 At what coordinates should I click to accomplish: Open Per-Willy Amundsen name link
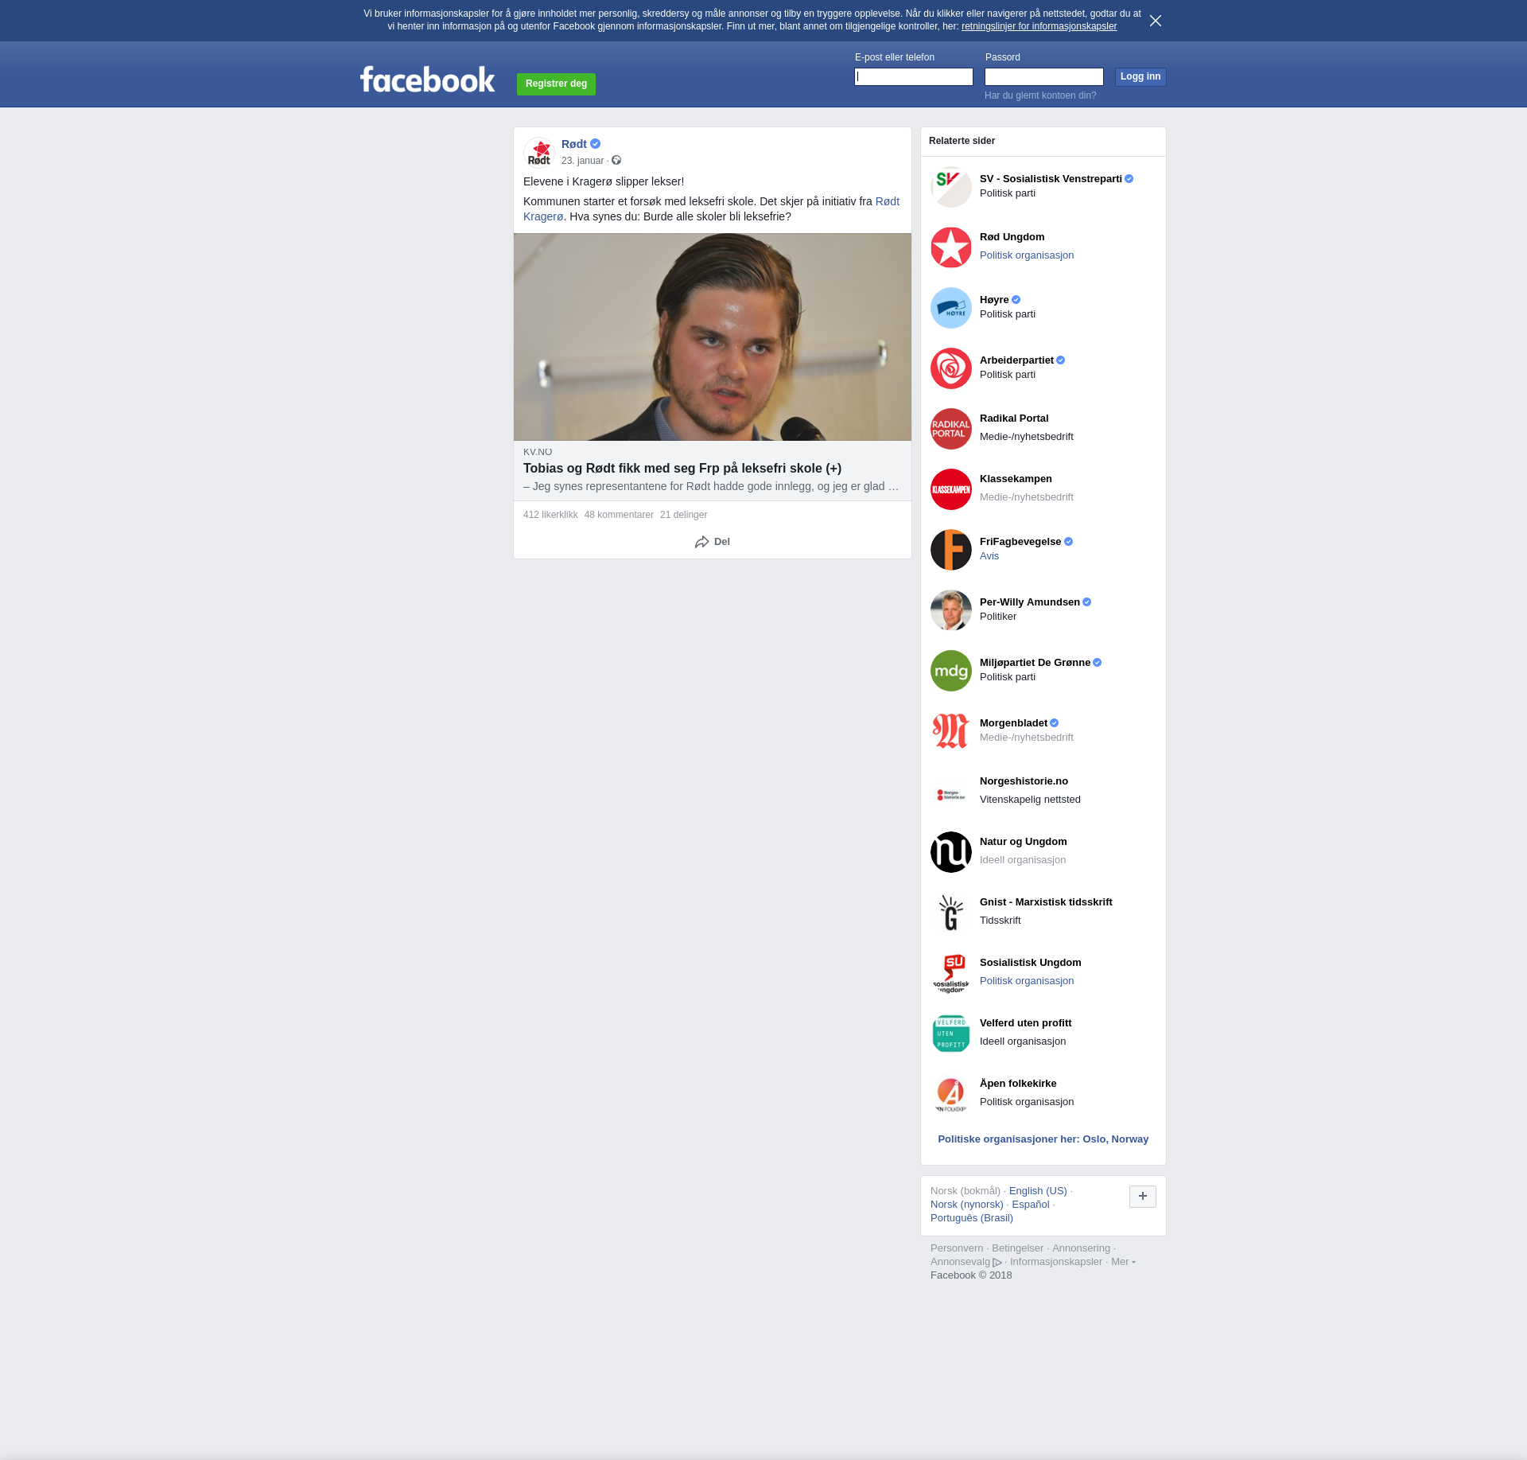tap(1030, 602)
